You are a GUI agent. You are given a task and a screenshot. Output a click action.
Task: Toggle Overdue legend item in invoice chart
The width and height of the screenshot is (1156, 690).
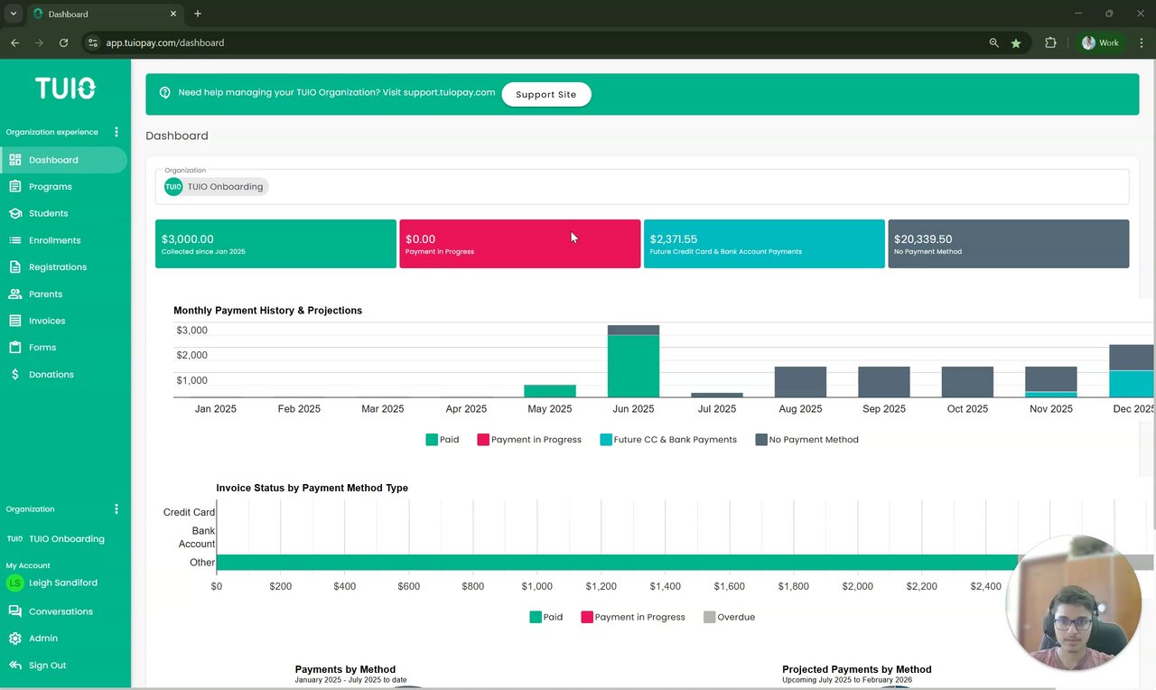pos(729,617)
